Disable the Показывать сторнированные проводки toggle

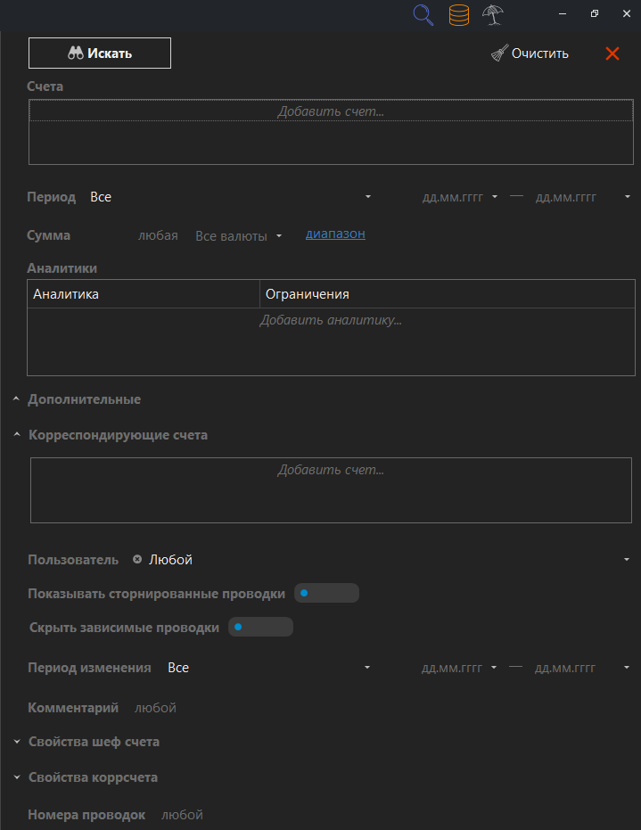[x=326, y=592]
